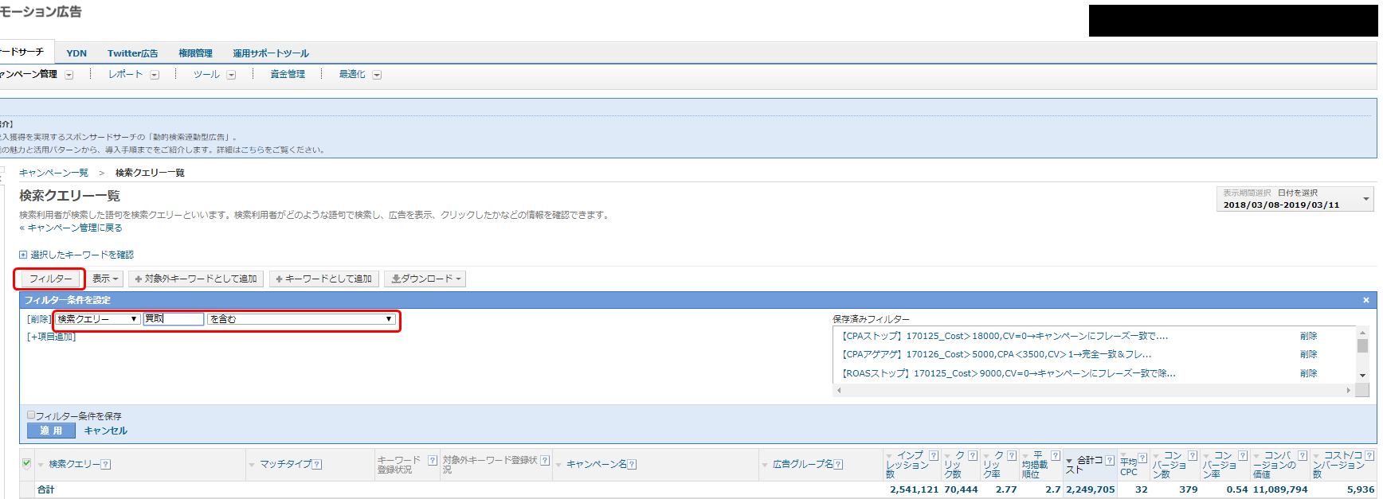Select saved filter 【ROASストップ】170125_Cost>9000

[1008, 373]
